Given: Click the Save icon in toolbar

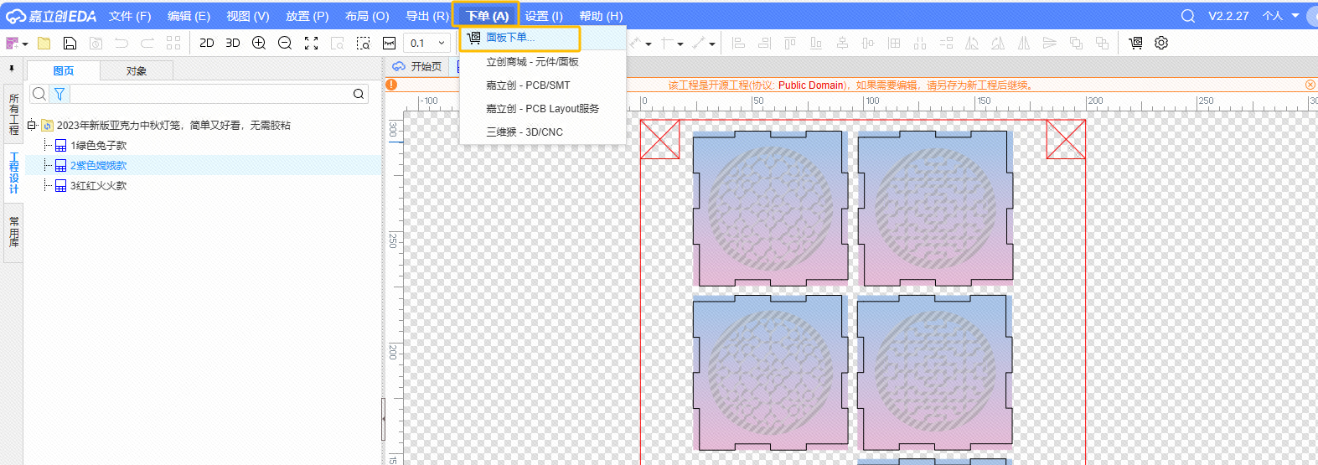Looking at the screenshot, I should coord(70,43).
